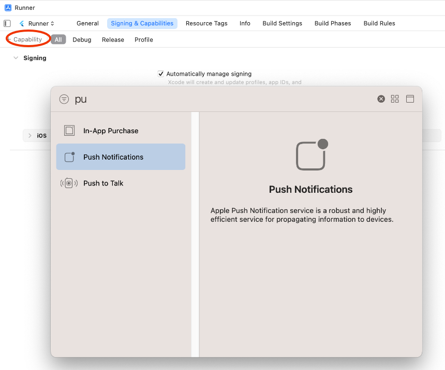Select the Debug configuration filter
The width and height of the screenshot is (445, 370).
pyautogui.click(x=82, y=39)
